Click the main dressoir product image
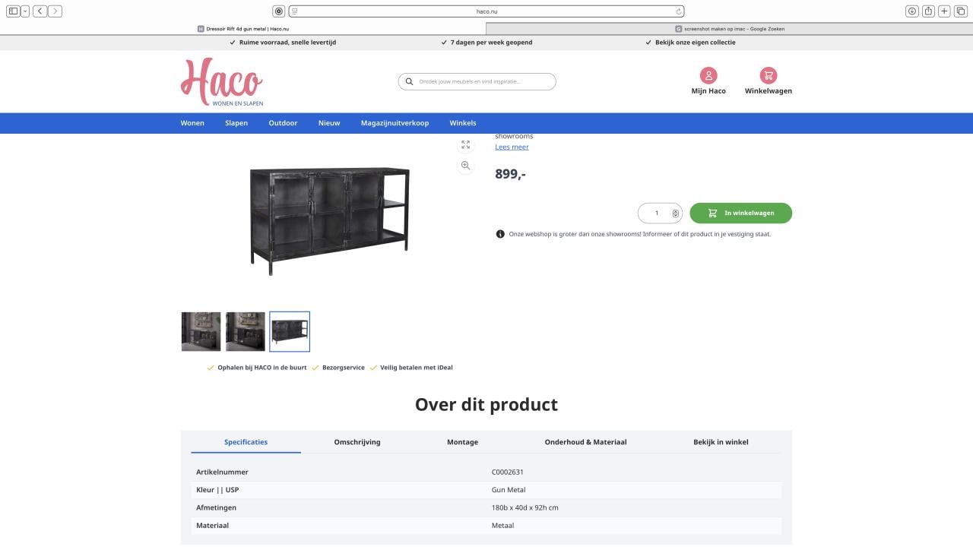The width and height of the screenshot is (973, 547). pyautogui.click(x=328, y=220)
